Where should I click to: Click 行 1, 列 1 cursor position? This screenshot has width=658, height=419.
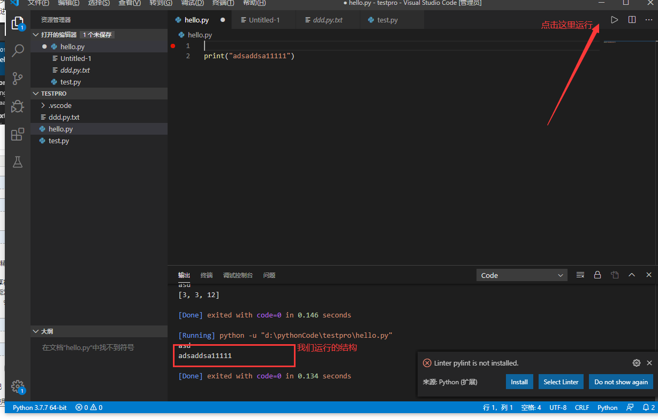pos(498,407)
